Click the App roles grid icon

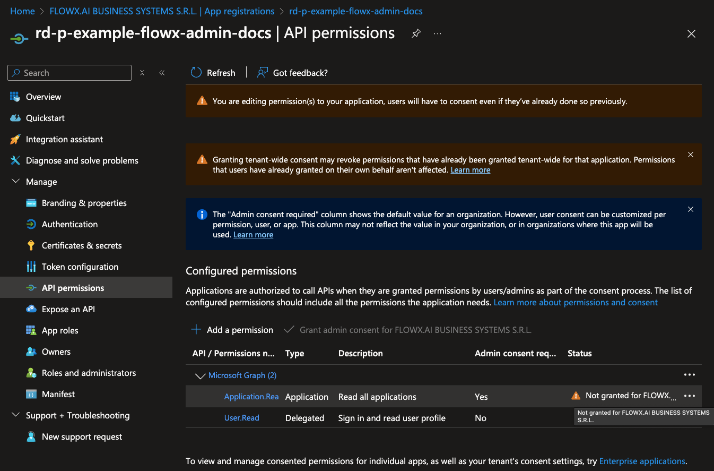pos(31,330)
